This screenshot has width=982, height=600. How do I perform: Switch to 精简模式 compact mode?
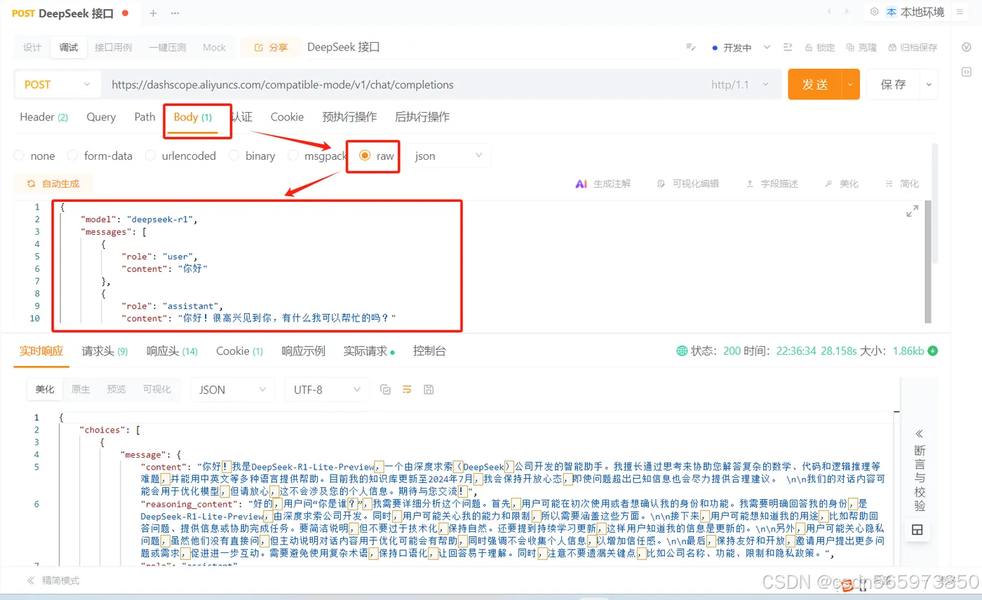click(53, 580)
